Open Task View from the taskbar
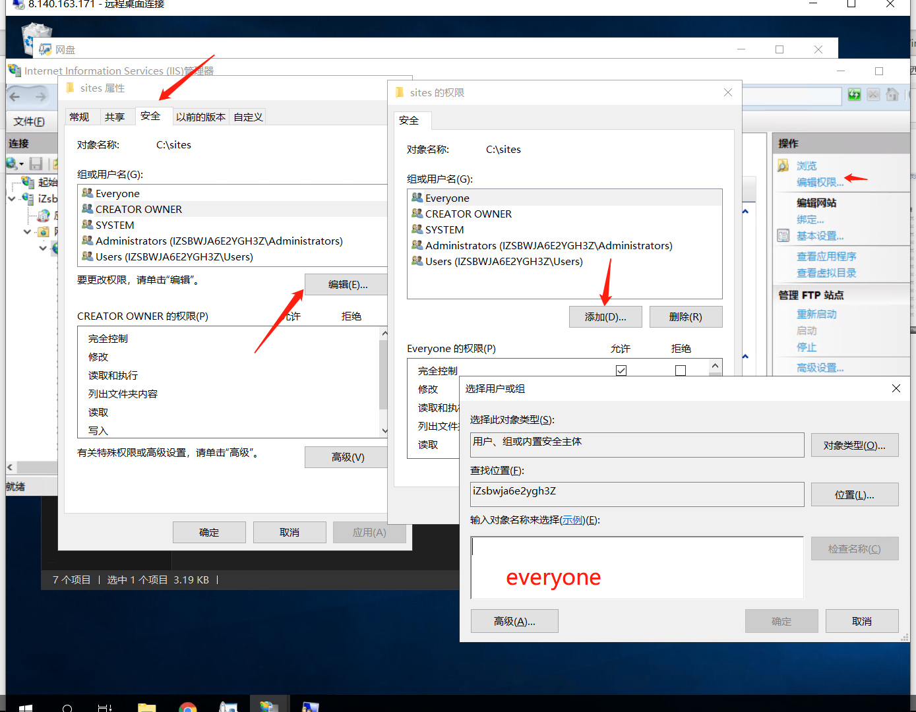 (105, 708)
